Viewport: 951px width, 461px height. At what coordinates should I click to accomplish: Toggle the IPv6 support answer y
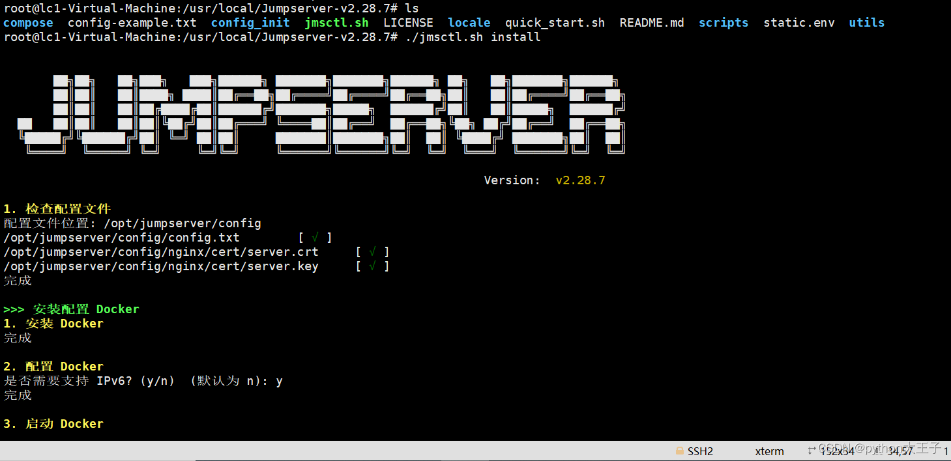tap(279, 380)
